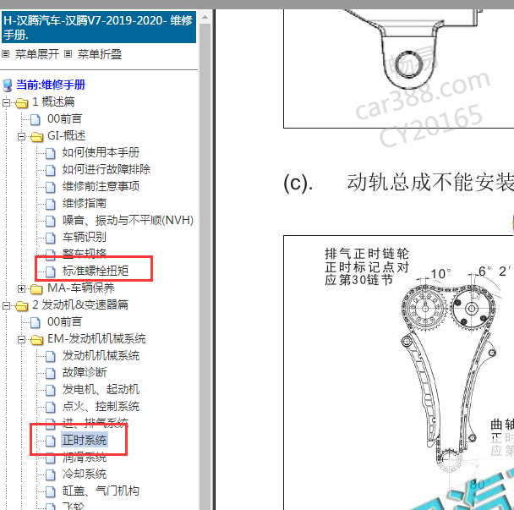Click the sidebar vertical scrollbar track
This screenshot has width=514, height=510.
point(205,266)
